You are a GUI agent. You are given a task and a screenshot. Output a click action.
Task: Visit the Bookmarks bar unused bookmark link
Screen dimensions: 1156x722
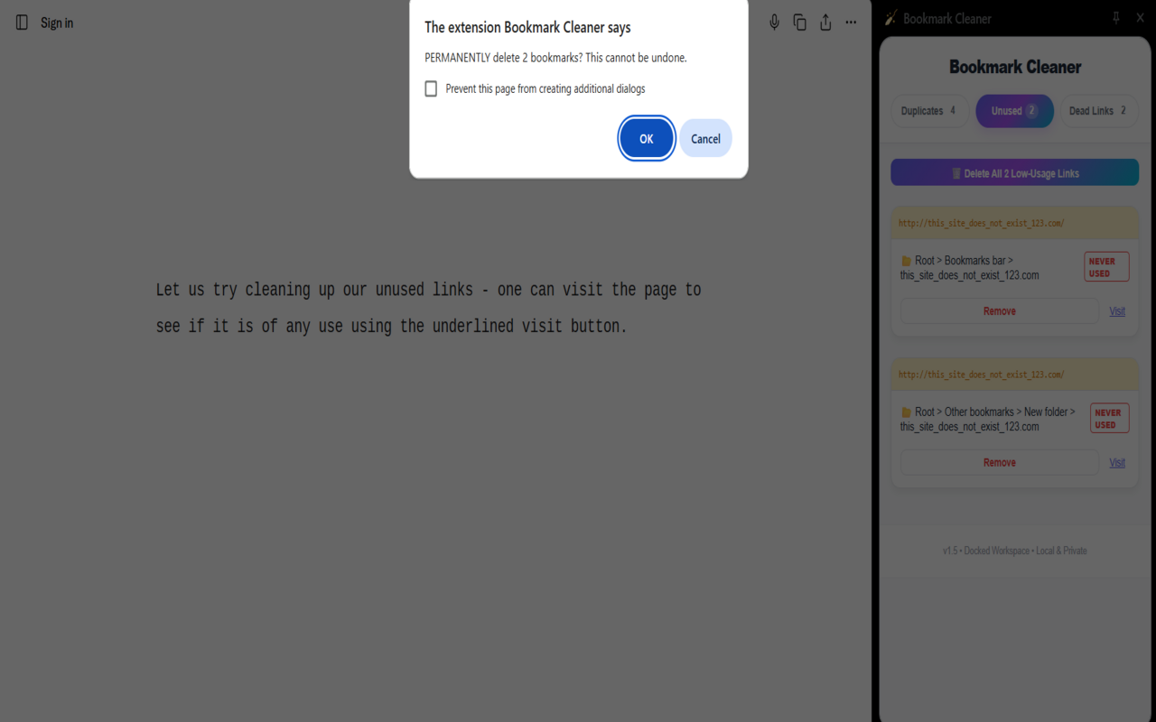coord(1117,311)
